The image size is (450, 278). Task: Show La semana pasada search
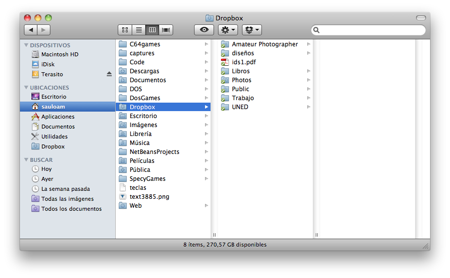(68, 189)
